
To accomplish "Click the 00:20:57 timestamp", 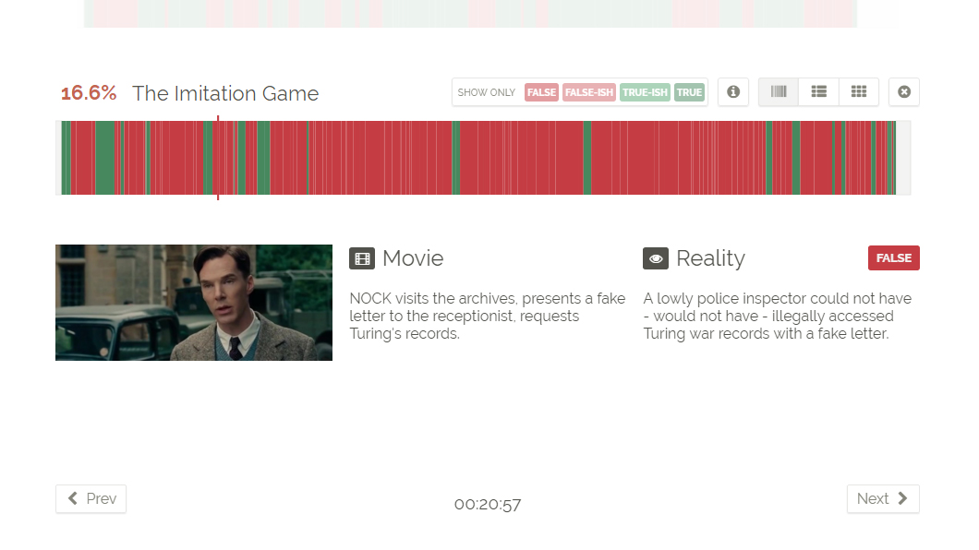I will point(488,505).
